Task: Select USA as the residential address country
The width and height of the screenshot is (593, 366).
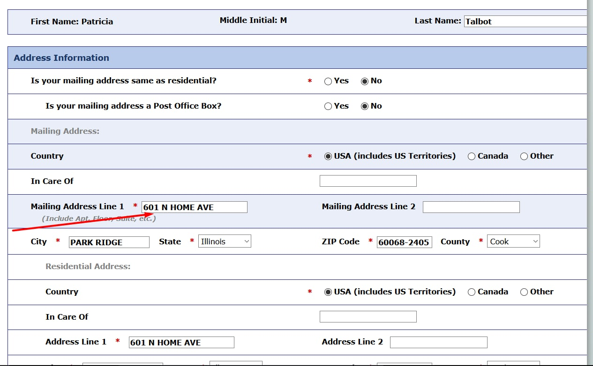Action: click(328, 292)
